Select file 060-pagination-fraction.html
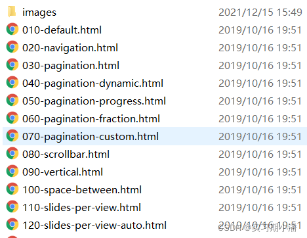This screenshot has height=238, width=307. click(x=91, y=119)
